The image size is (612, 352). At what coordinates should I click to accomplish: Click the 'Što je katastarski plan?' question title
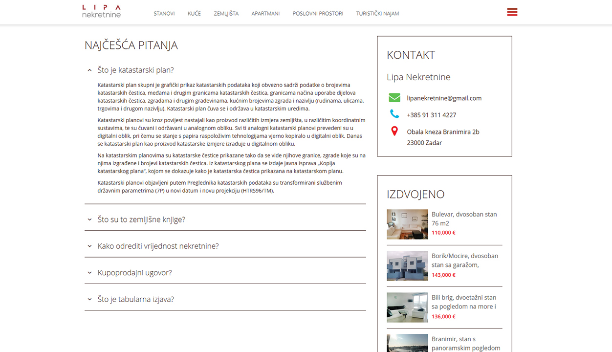tap(136, 70)
